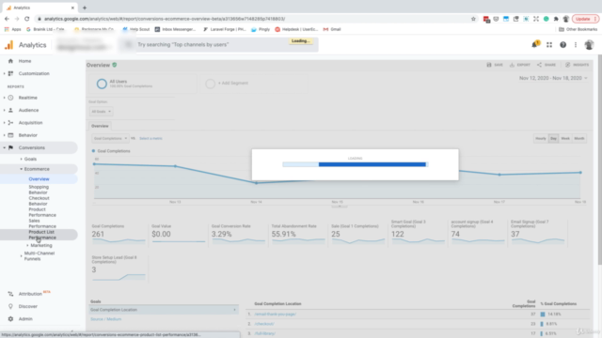Open the Customization section icon
The image size is (602, 338).
pos(10,73)
